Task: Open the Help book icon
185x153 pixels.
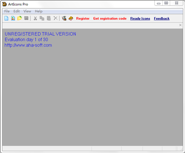Action: (x=71, y=19)
